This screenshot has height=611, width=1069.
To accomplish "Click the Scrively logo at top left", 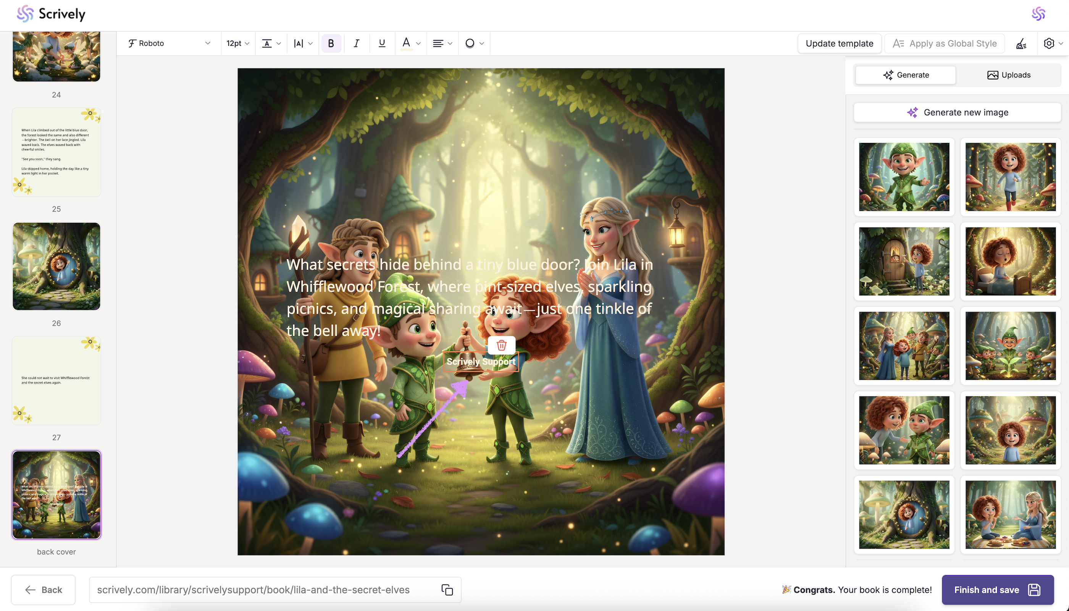I will pyautogui.click(x=51, y=14).
